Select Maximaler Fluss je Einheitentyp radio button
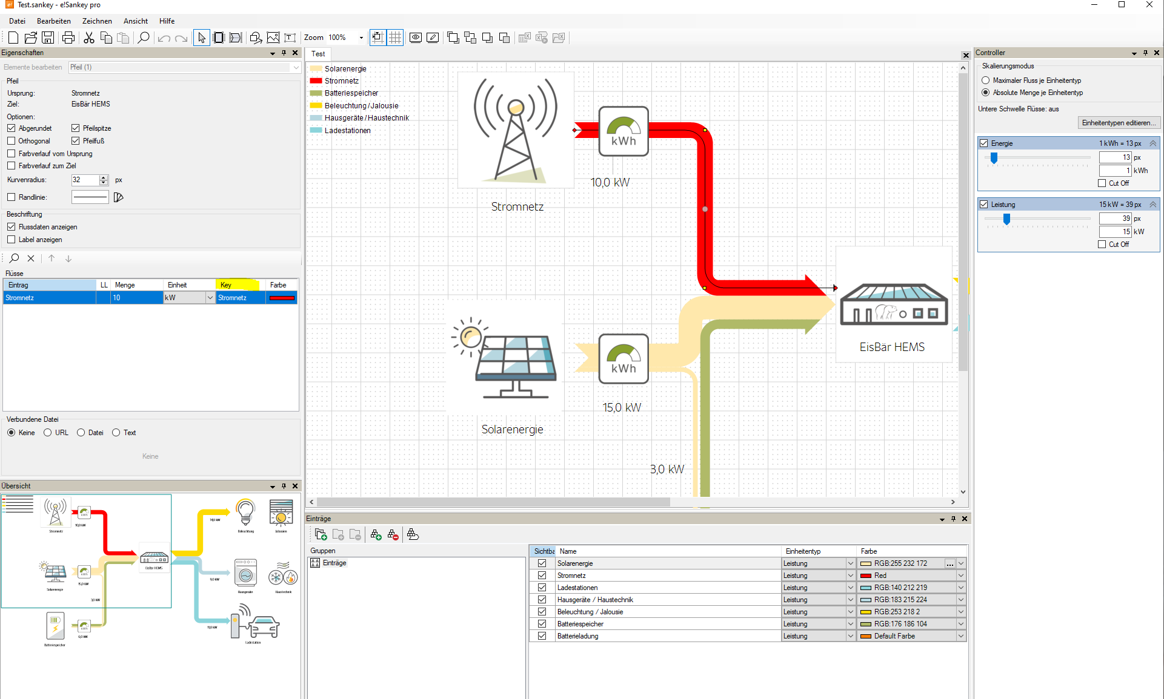1164x699 pixels. coord(985,80)
